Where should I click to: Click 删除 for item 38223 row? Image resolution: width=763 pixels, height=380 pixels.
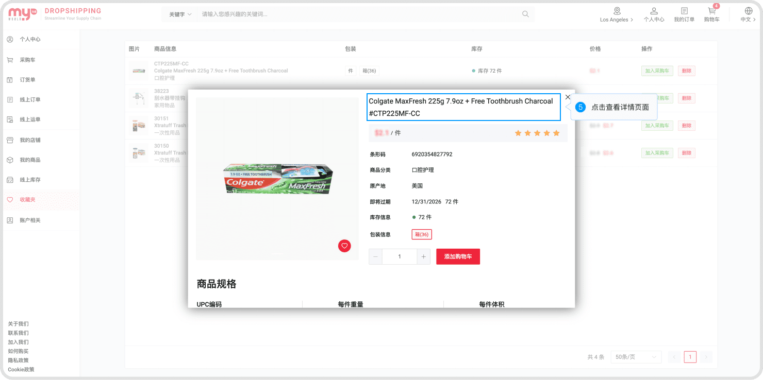tap(686, 98)
